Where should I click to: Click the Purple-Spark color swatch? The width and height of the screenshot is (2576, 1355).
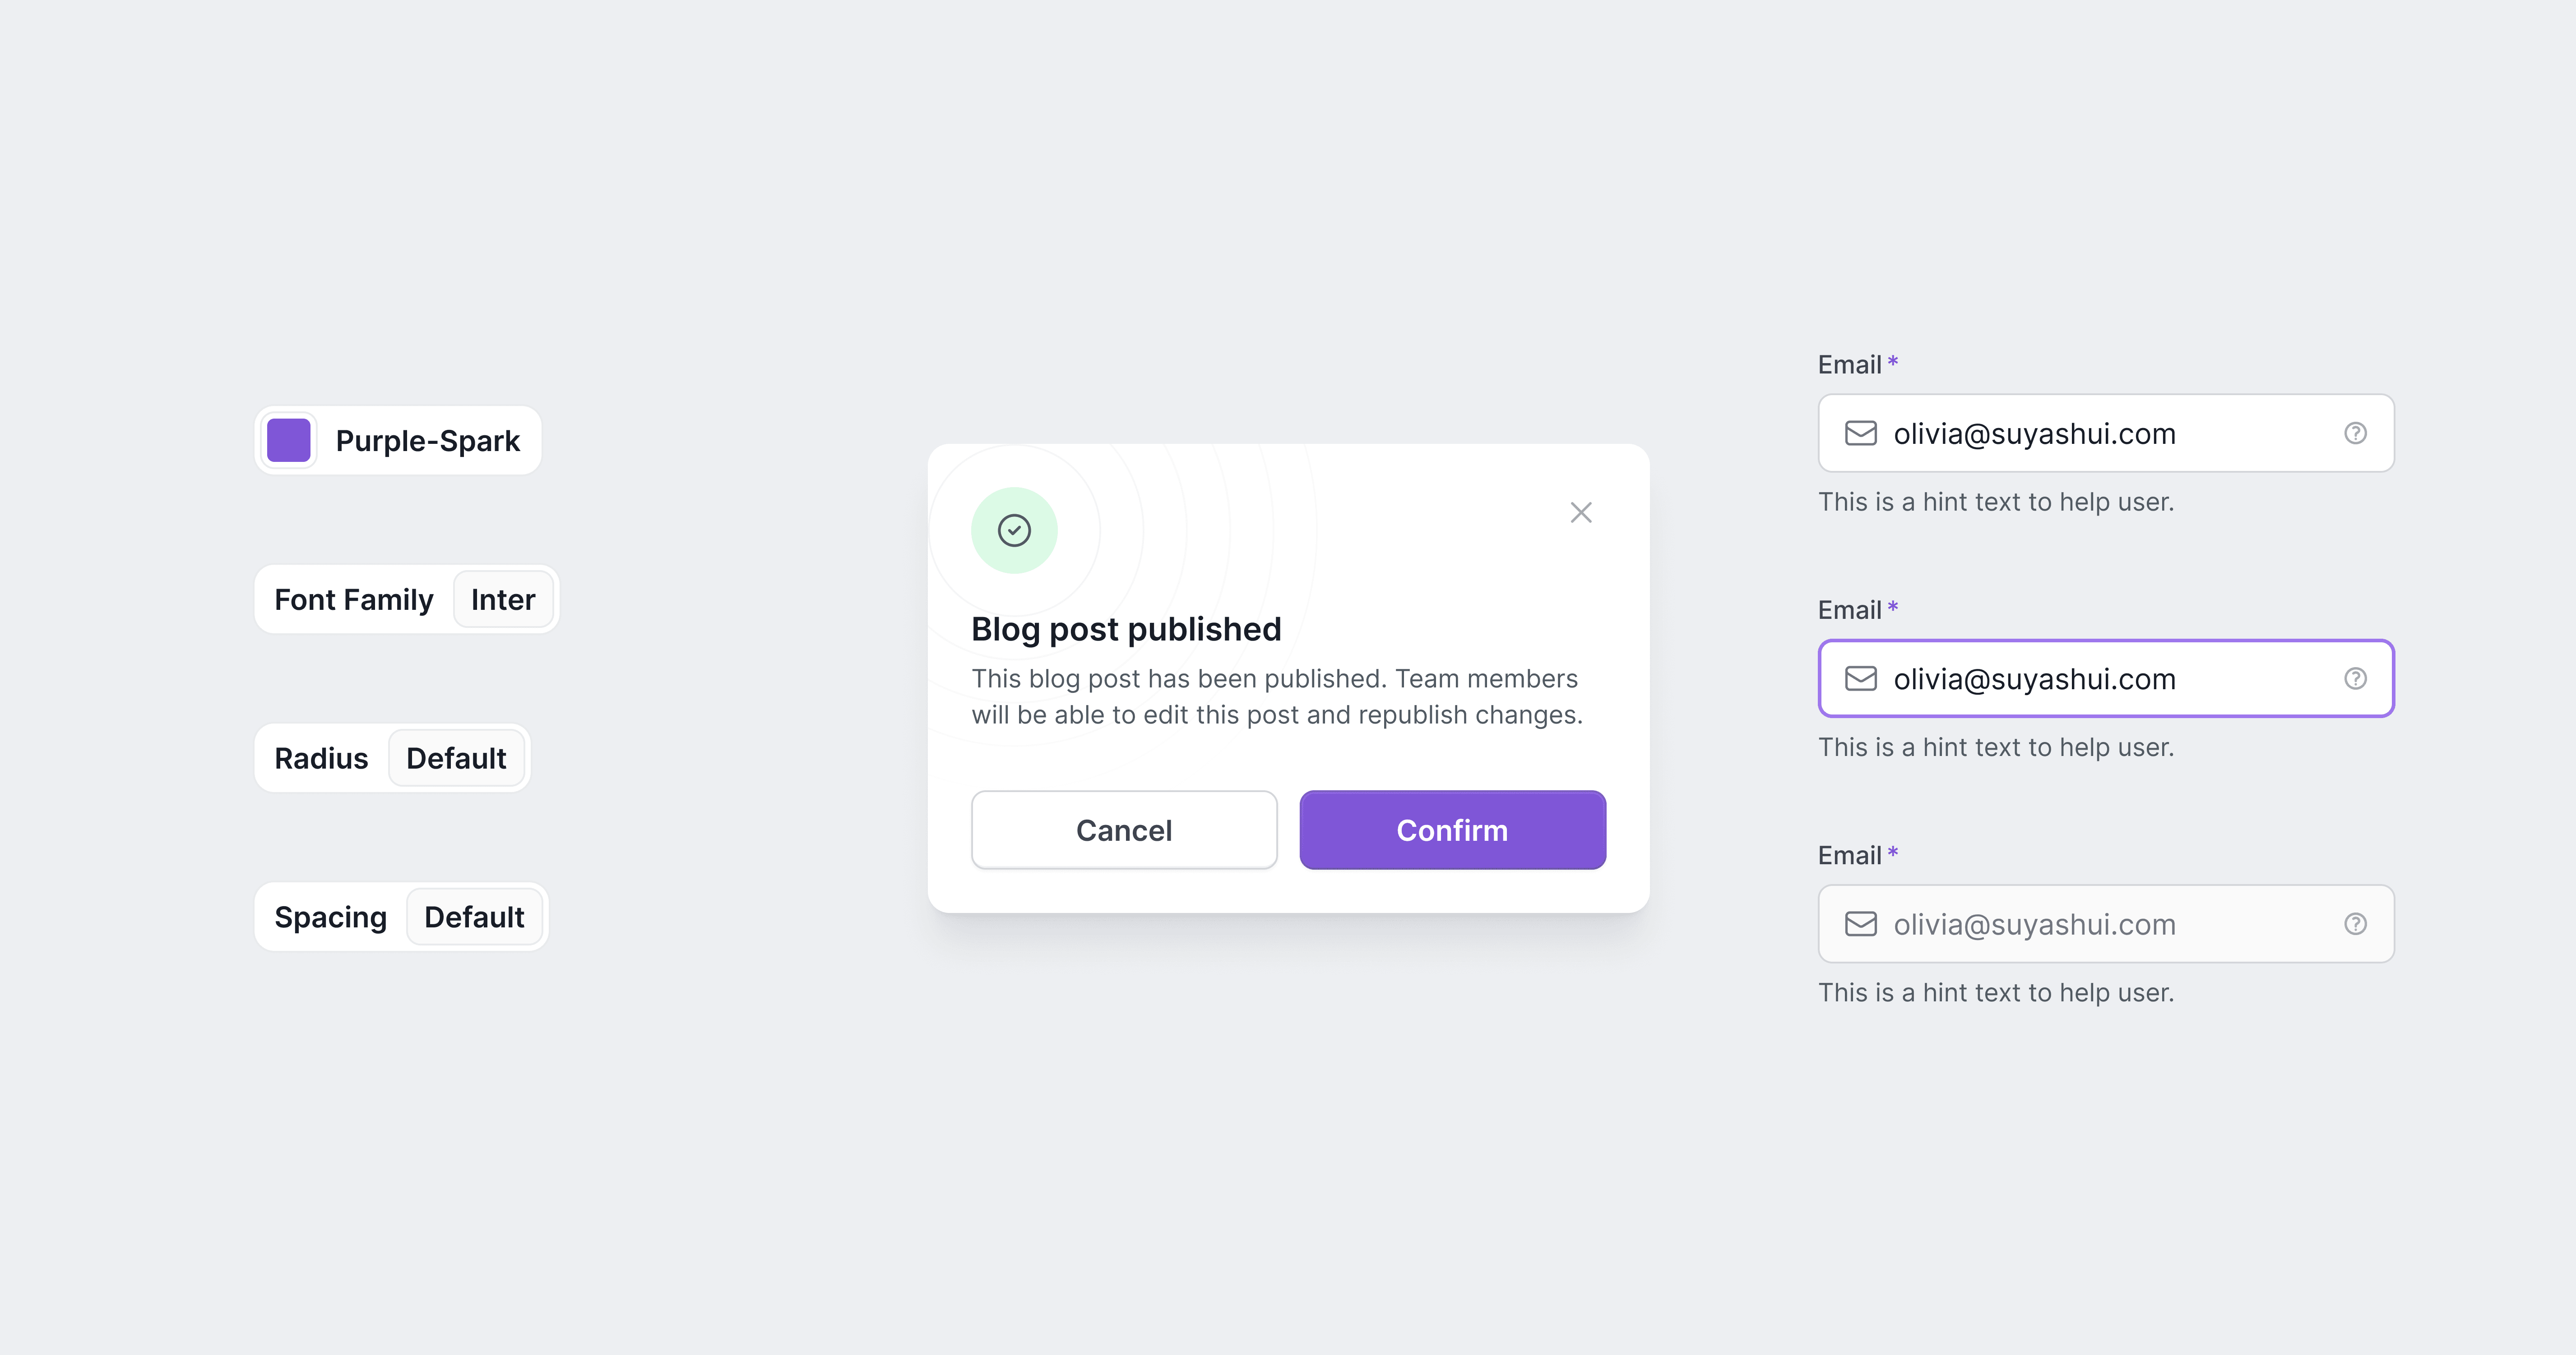coord(289,441)
